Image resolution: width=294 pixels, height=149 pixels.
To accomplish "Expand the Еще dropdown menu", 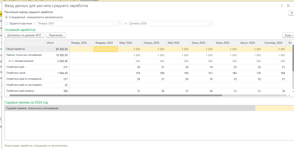I will 288,35.
